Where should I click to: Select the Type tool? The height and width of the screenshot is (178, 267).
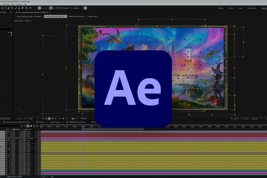pyautogui.click(x=12, y=8)
